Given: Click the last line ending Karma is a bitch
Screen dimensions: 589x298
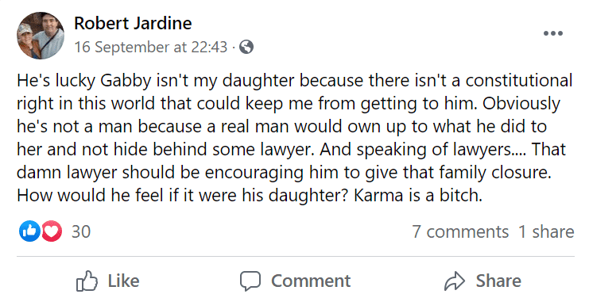Looking at the screenshot, I should click(x=250, y=195).
